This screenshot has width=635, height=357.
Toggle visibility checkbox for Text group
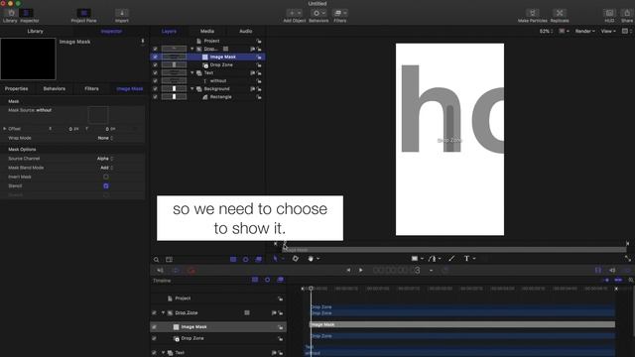pyautogui.click(x=155, y=72)
